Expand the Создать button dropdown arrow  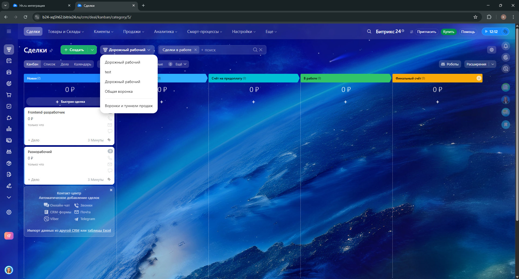(92, 50)
